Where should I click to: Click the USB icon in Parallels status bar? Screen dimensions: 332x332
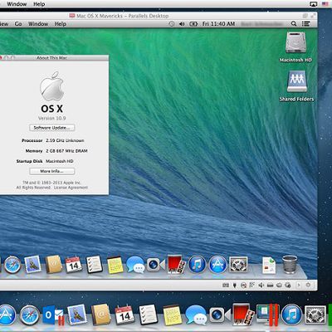[235, 285]
